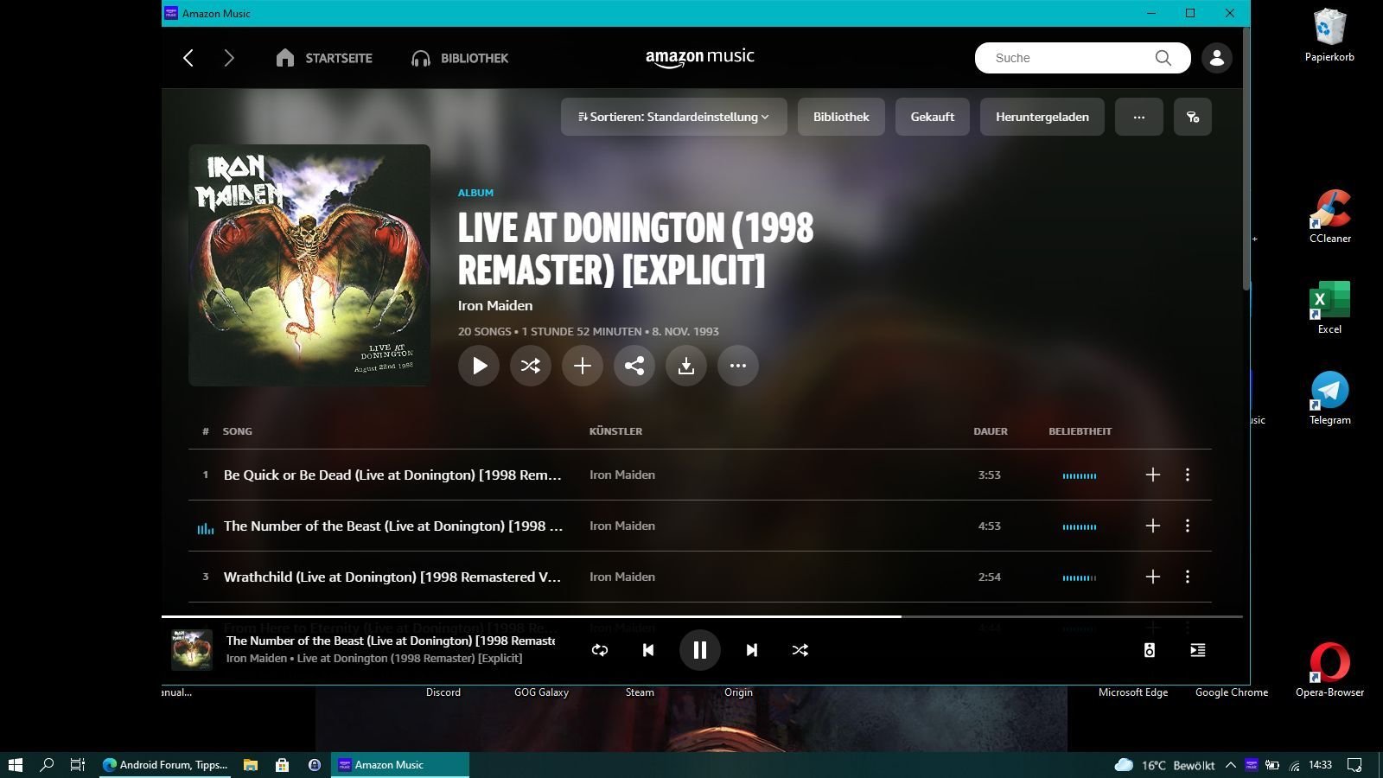
Task: Open the Windows Start menu
Action: click(15, 764)
